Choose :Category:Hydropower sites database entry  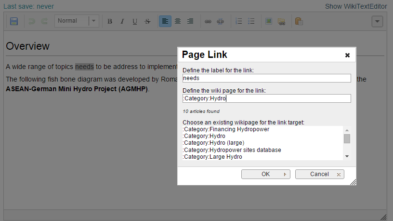pyautogui.click(x=232, y=150)
